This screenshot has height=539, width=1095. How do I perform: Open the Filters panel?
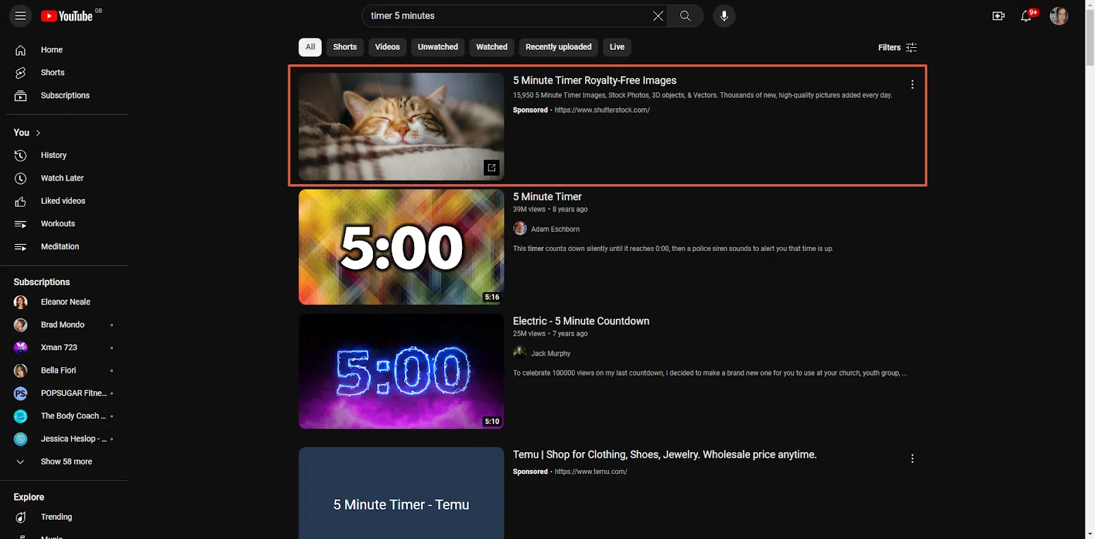897,47
